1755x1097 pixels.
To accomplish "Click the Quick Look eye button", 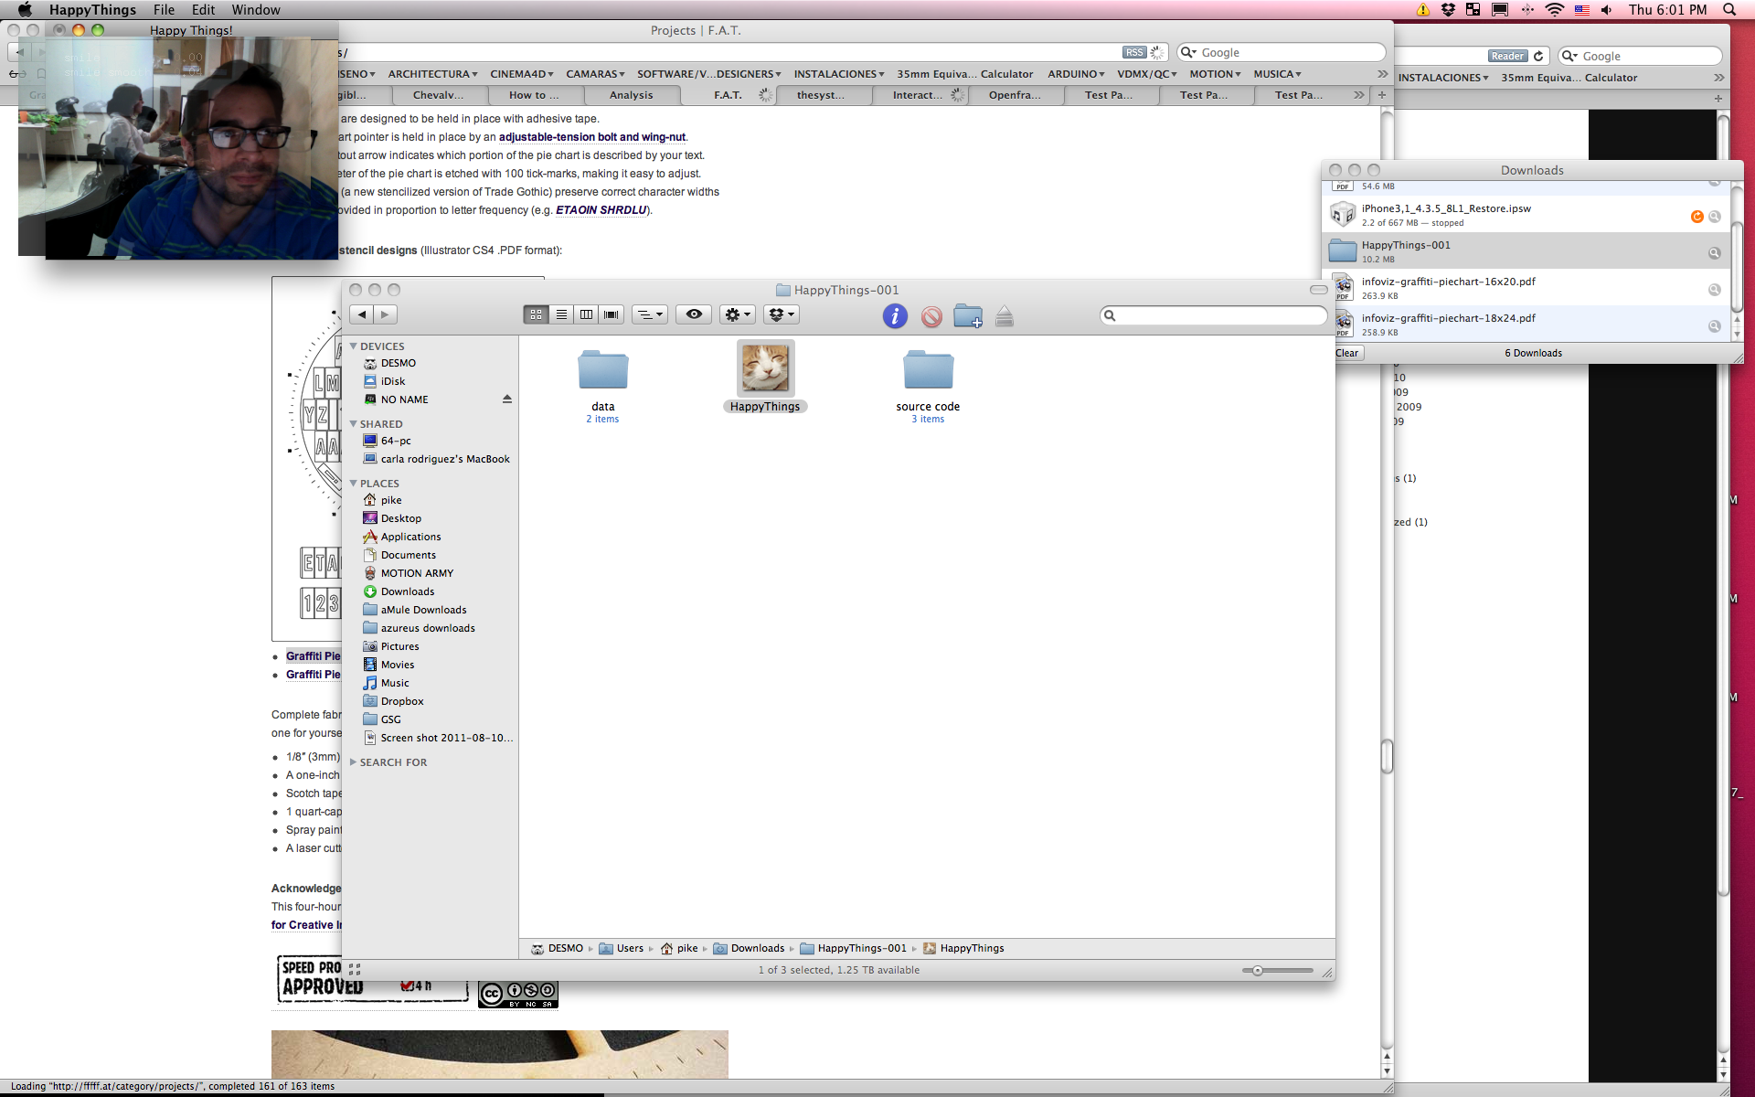I will [x=694, y=314].
